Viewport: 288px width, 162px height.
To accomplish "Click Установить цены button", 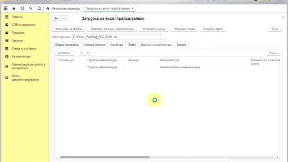I will point(153,29).
